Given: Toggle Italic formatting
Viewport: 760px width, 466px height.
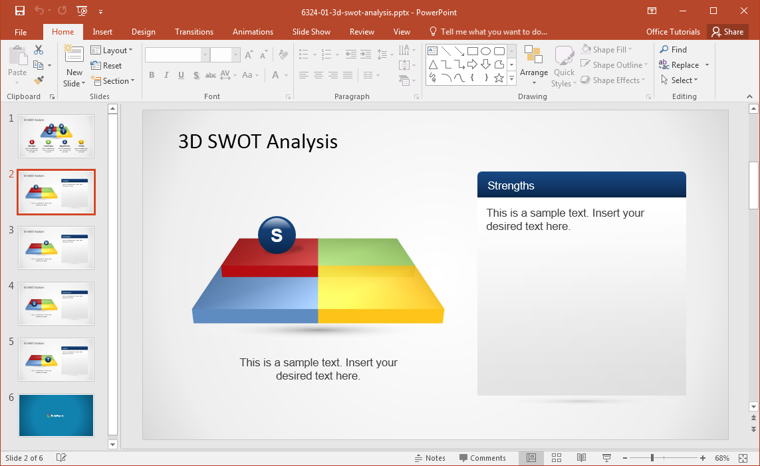Looking at the screenshot, I should tap(166, 75).
